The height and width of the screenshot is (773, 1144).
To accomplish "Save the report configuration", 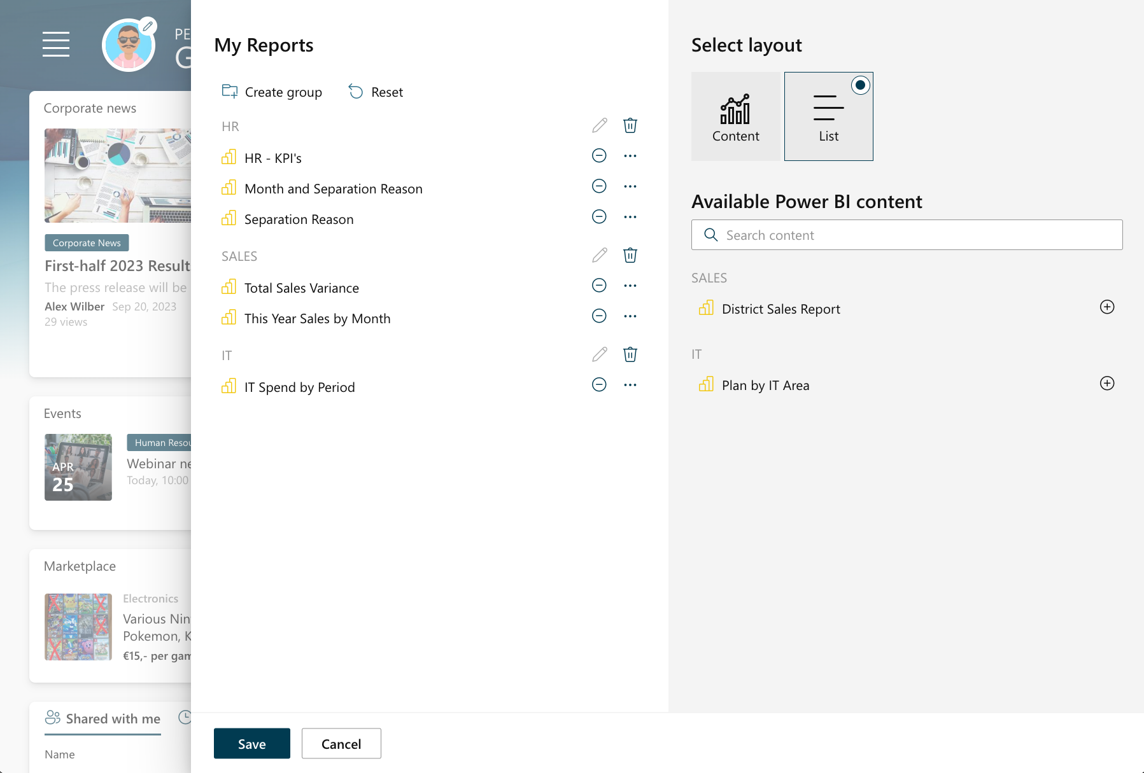I will 251,744.
